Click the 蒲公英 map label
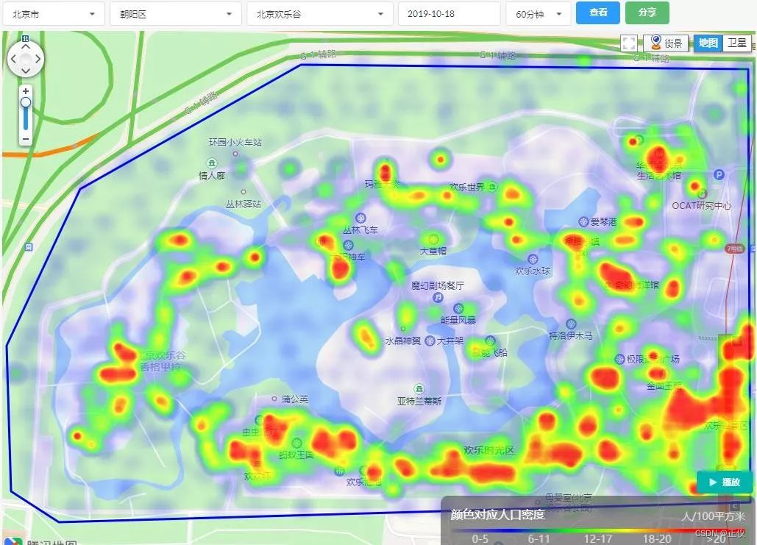The height and width of the screenshot is (545, 757). (x=295, y=399)
